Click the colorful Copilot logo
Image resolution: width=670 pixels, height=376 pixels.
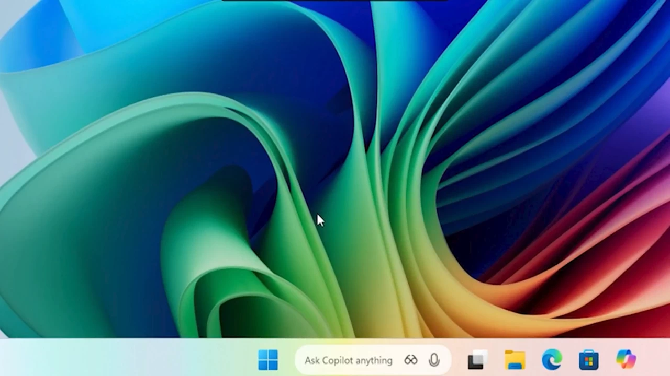tap(626, 360)
